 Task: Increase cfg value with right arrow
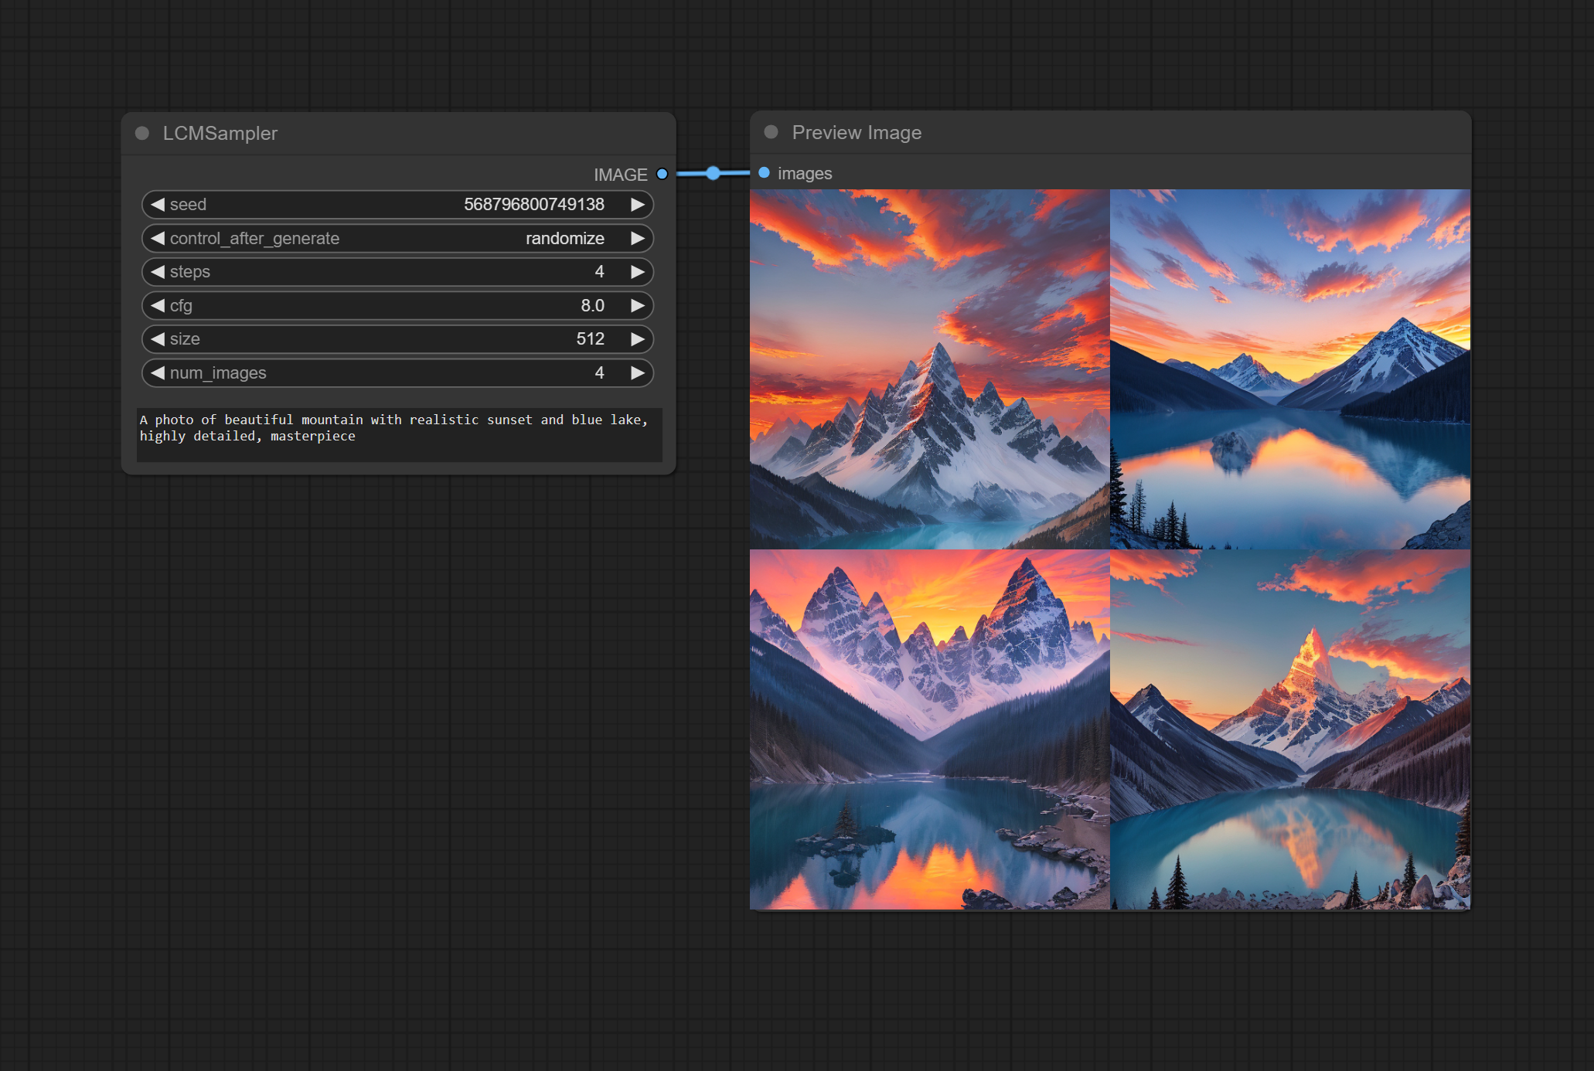click(637, 305)
